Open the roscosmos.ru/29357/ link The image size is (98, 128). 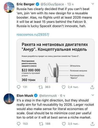33,35
